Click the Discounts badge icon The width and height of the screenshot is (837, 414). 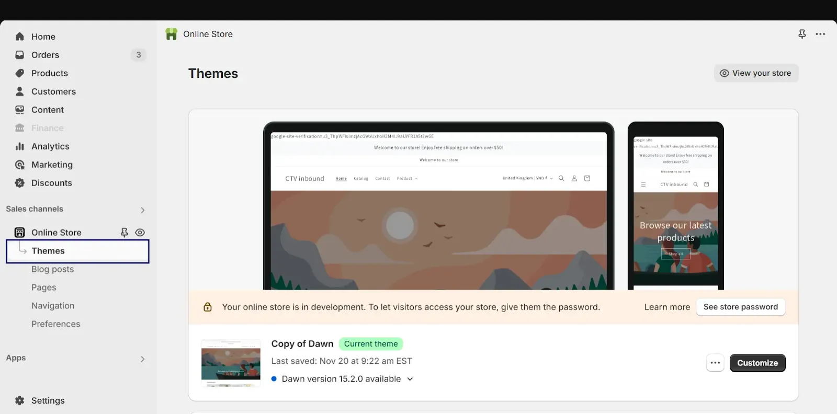click(20, 183)
